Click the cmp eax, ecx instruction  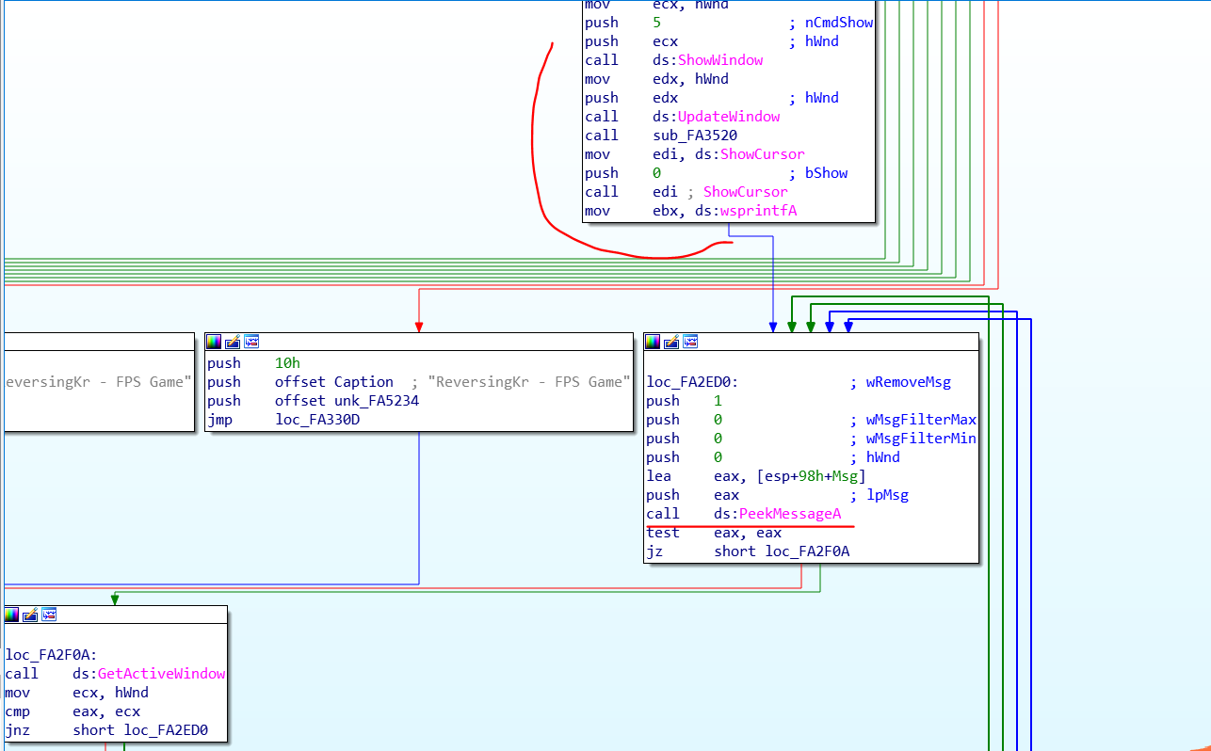coord(73,711)
